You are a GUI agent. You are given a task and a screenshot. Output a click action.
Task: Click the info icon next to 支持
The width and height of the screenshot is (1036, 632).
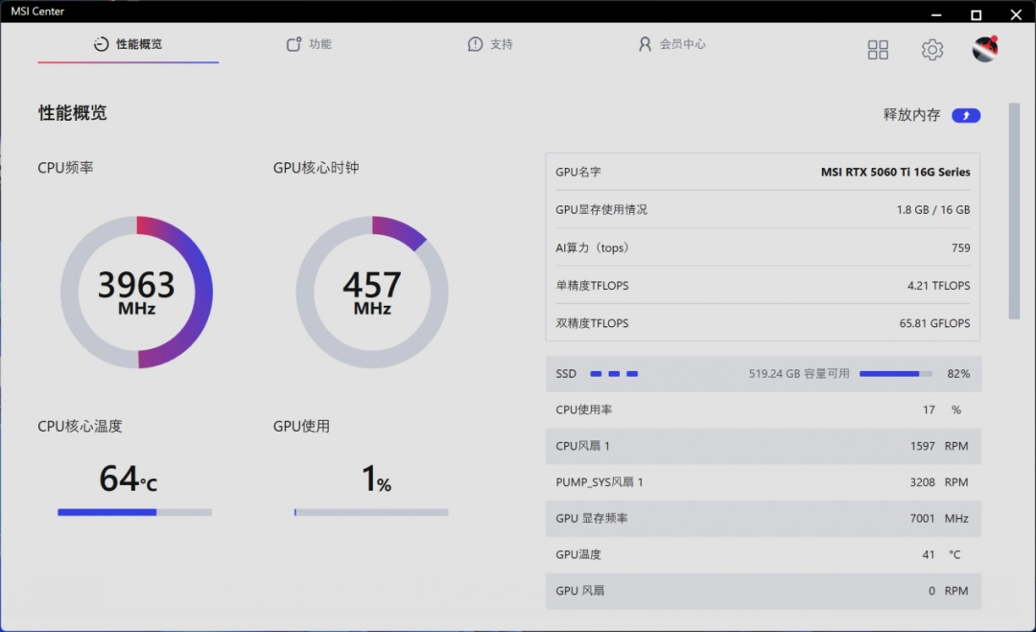click(474, 43)
